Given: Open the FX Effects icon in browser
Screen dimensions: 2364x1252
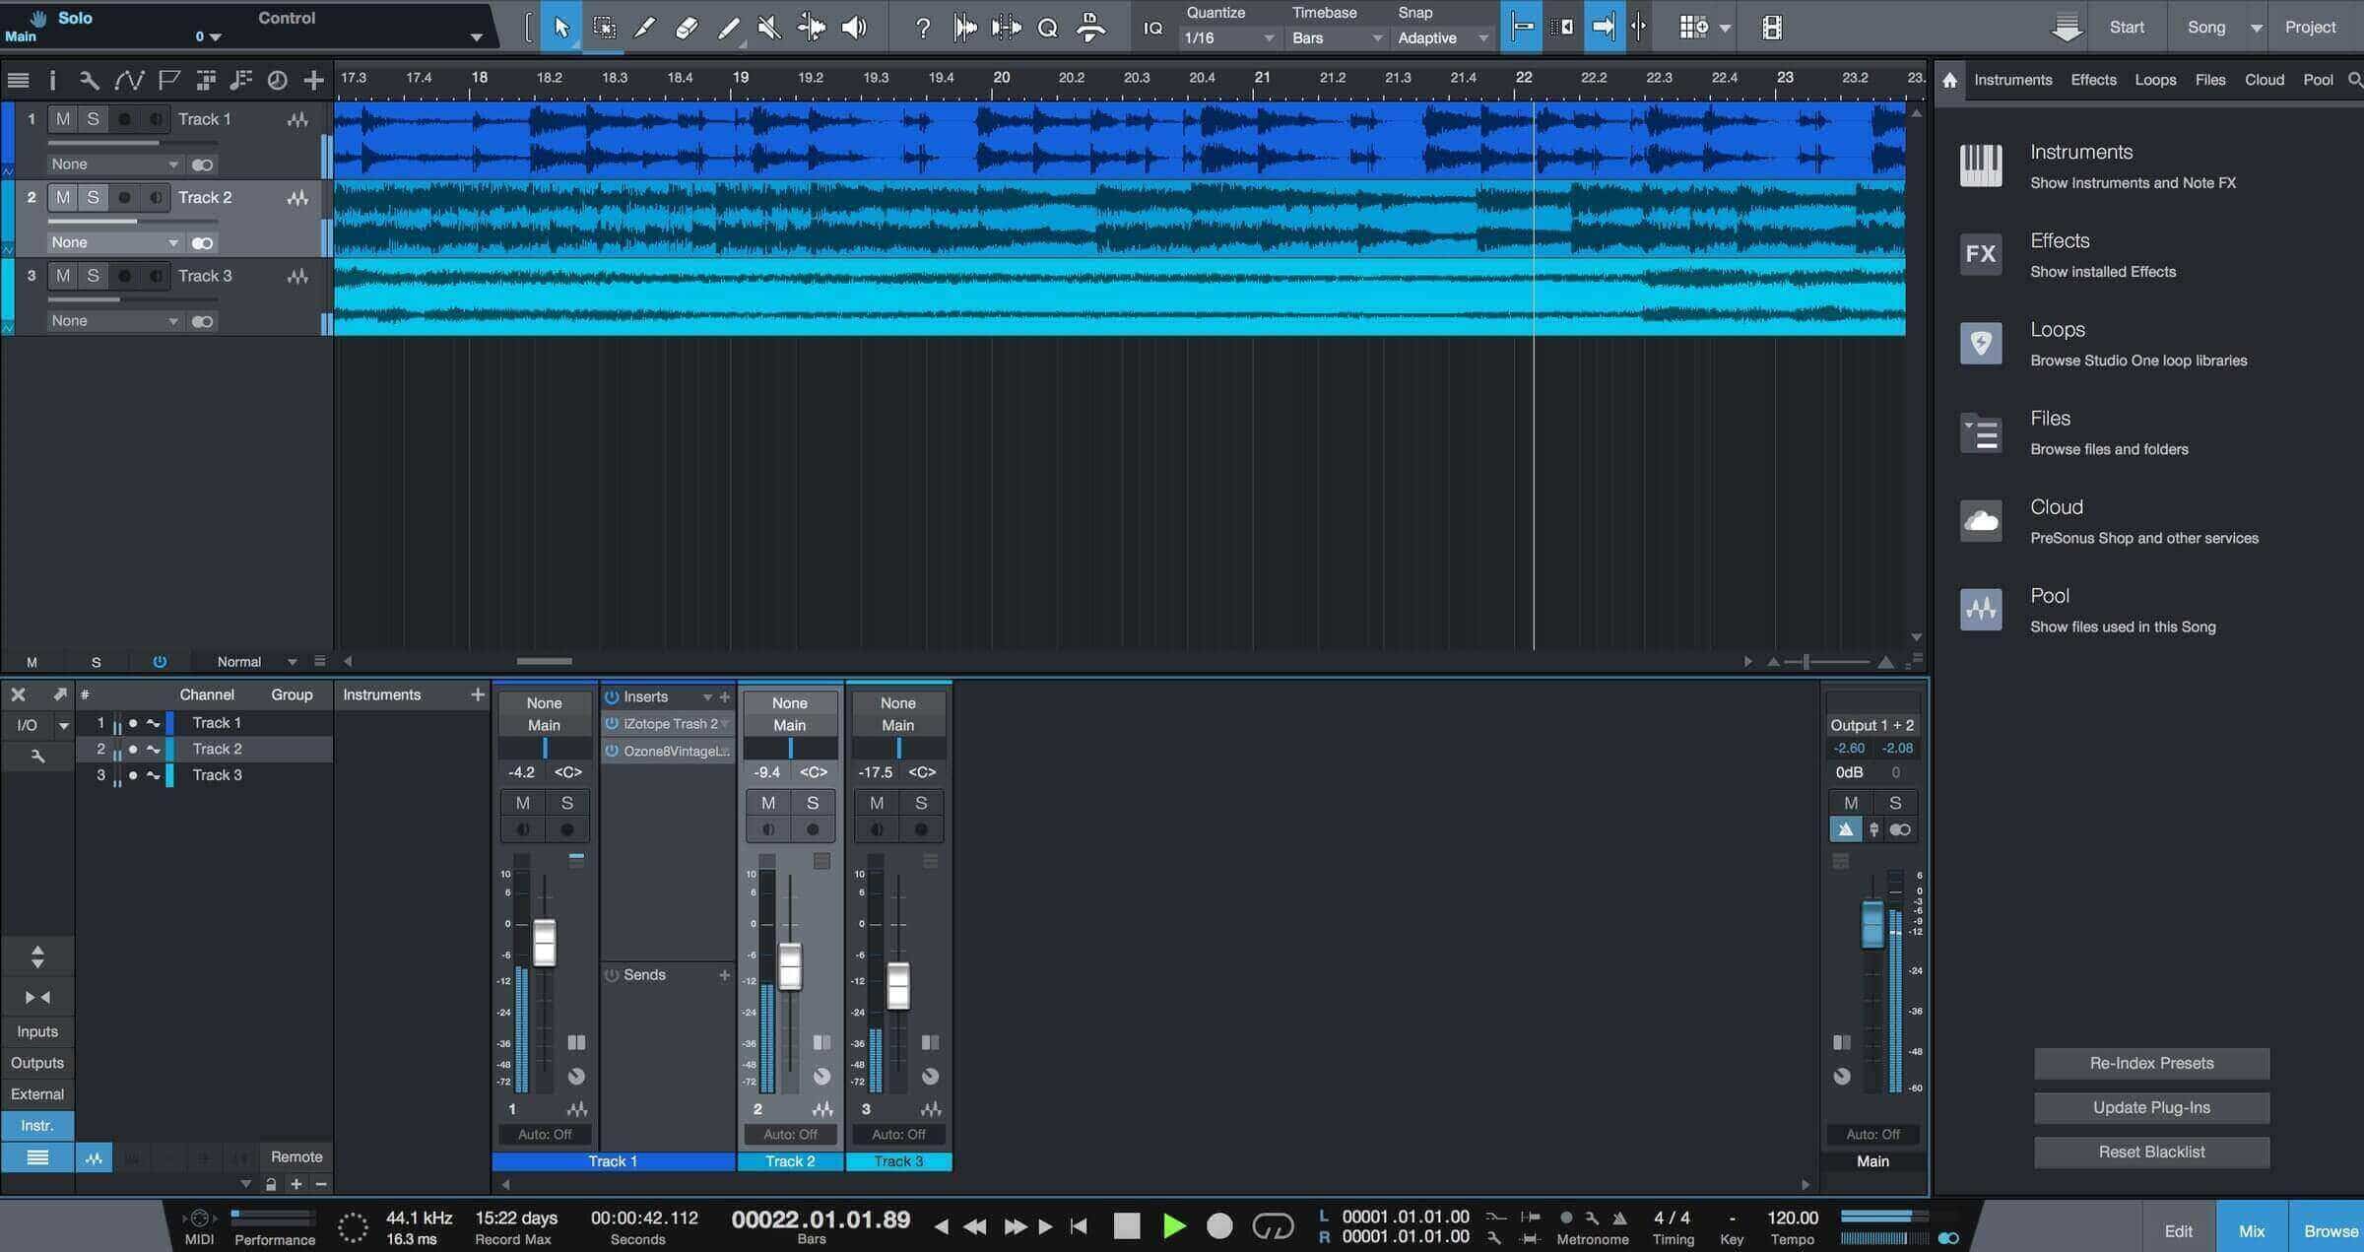Looking at the screenshot, I should (1981, 254).
